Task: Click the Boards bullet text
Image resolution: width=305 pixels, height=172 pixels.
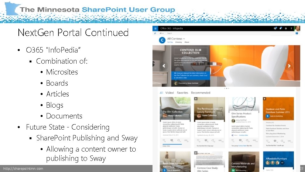Action: coord(57,83)
